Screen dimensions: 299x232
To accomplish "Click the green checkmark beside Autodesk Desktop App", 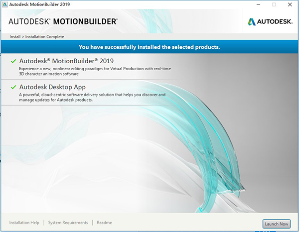I will pyautogui.click(x=13, y=87).
